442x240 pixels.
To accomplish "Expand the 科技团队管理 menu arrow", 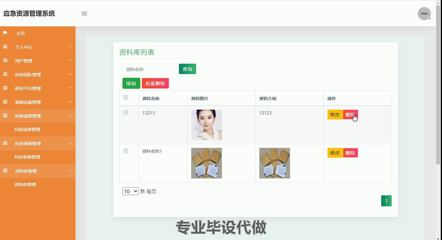I will (70, 74).
